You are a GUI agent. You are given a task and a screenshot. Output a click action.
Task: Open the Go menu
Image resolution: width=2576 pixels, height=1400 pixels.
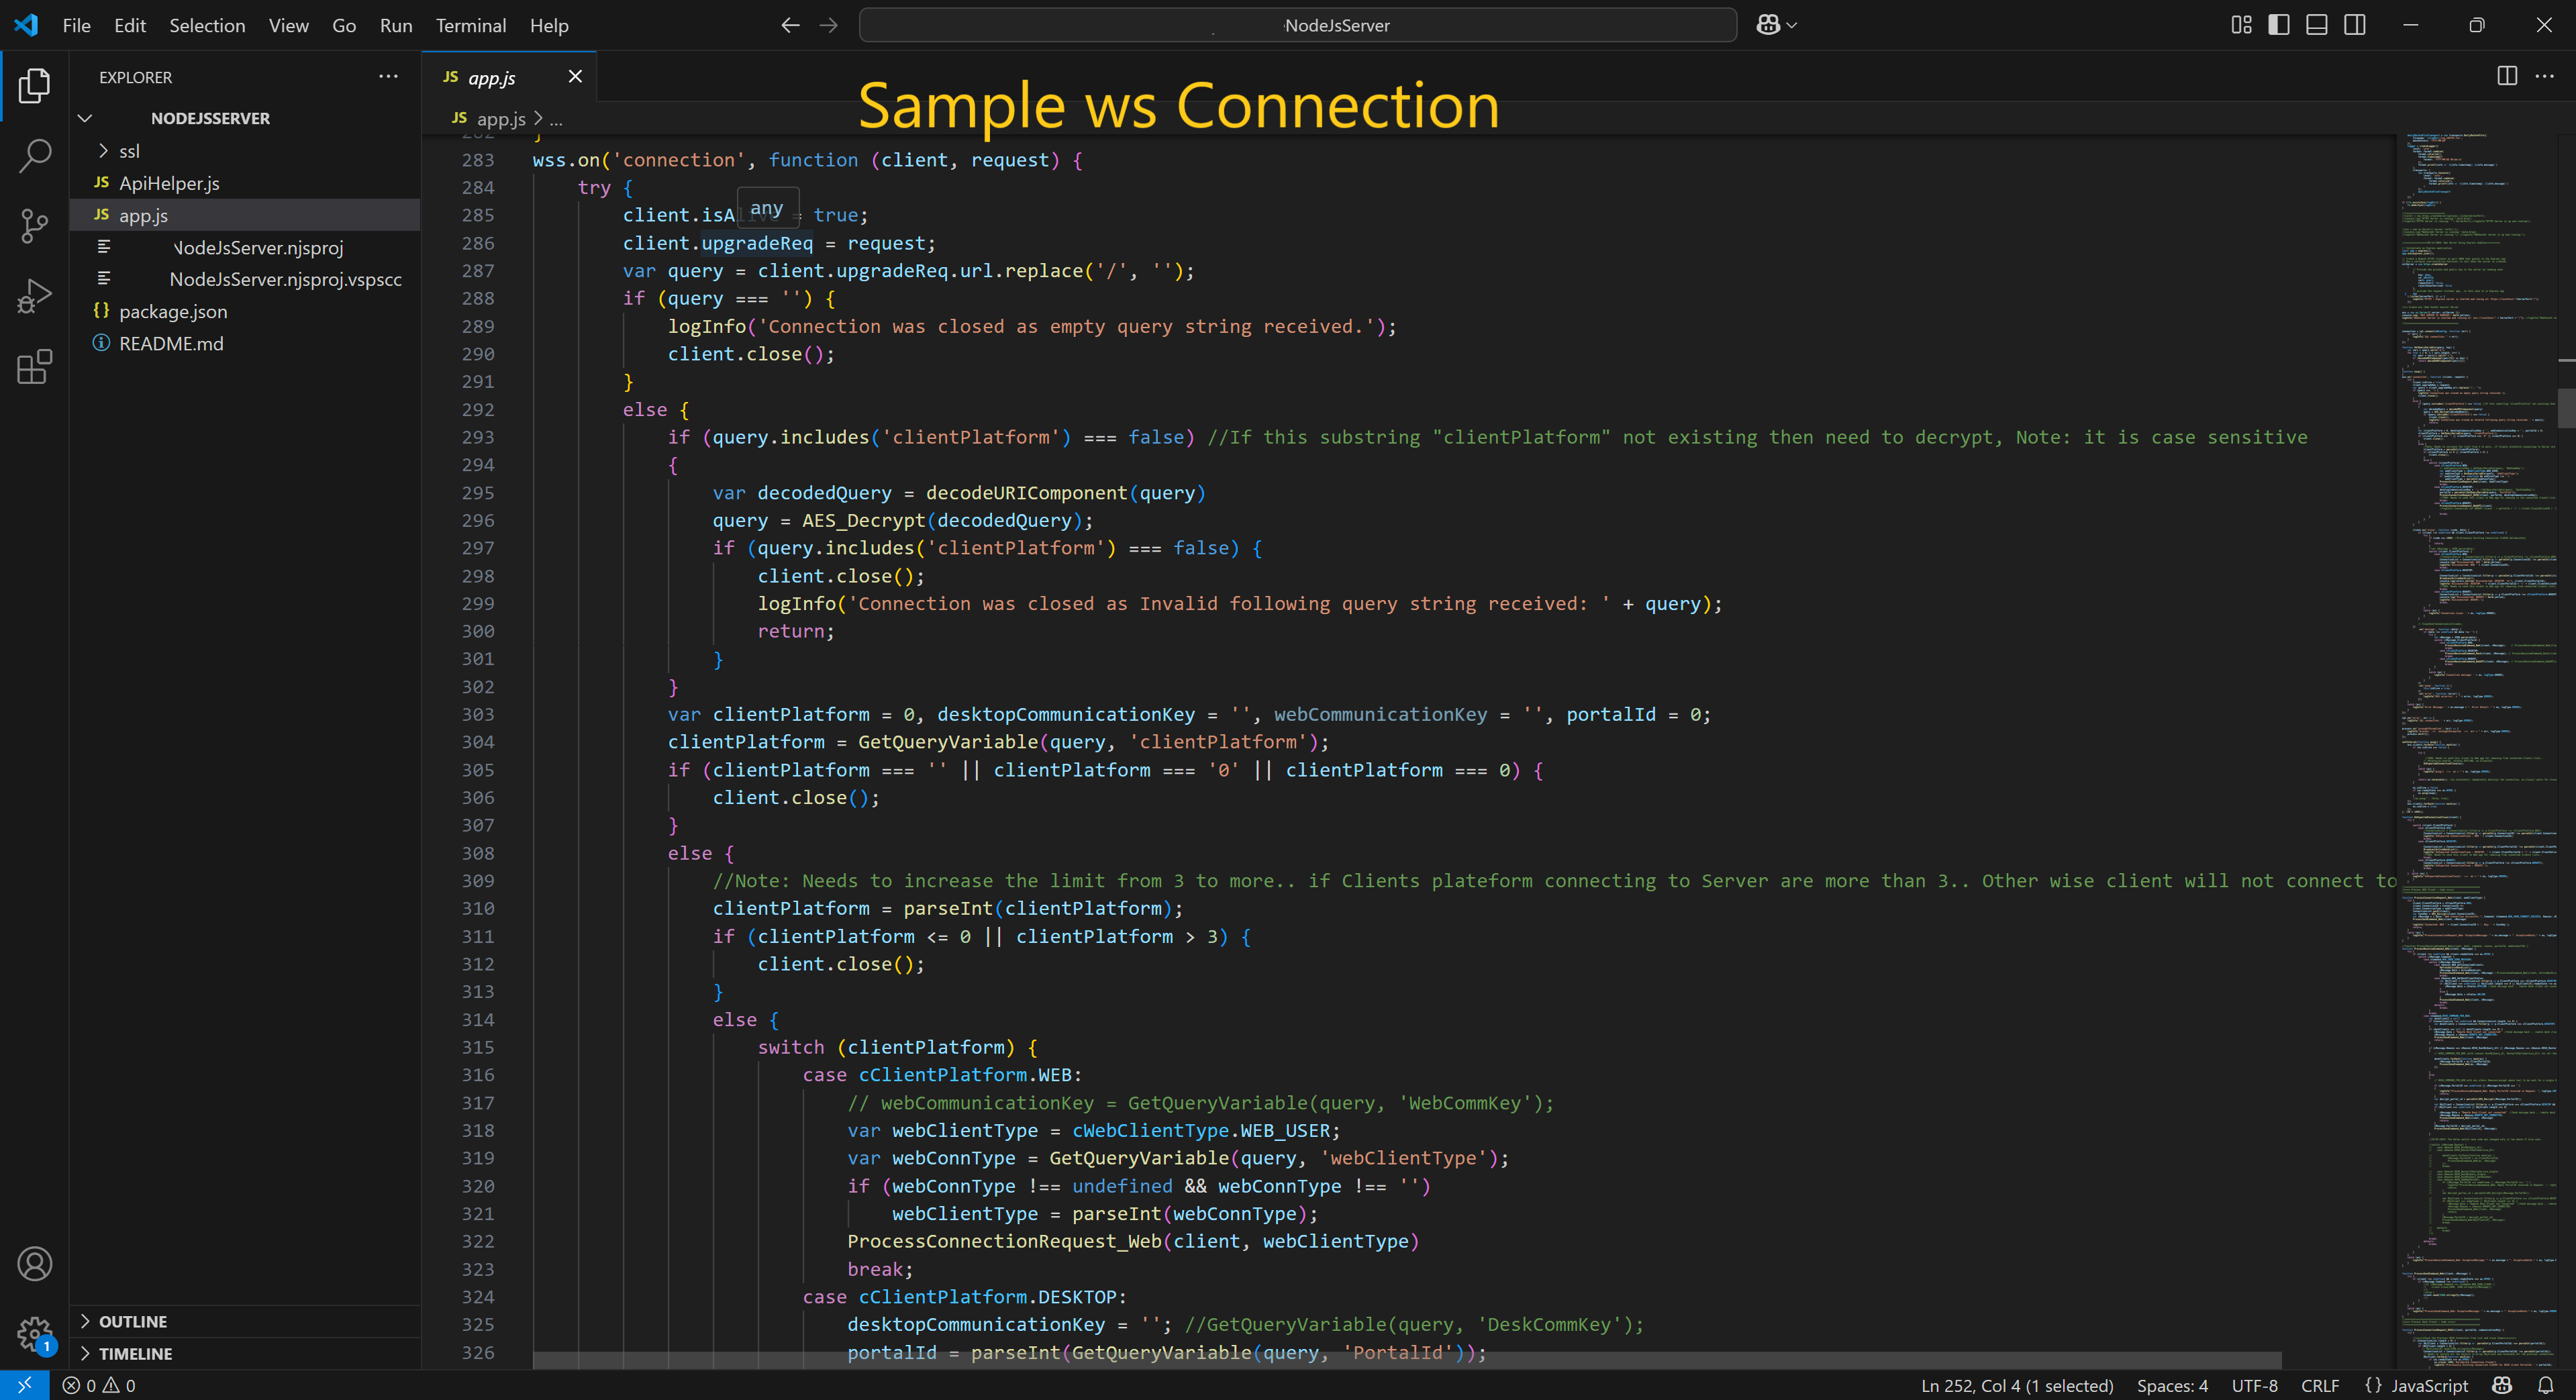click(344, 25)
